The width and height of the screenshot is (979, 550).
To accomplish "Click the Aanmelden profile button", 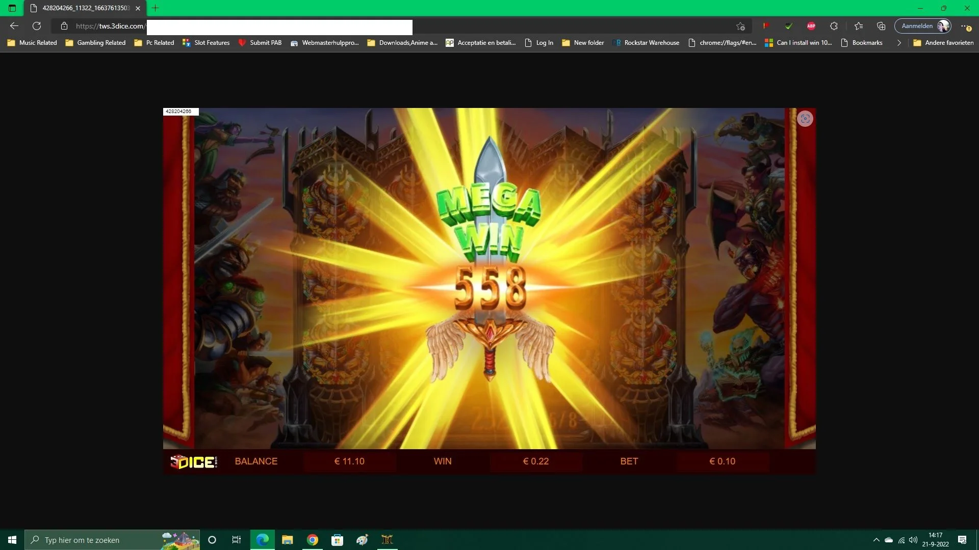I will (923, 26).
